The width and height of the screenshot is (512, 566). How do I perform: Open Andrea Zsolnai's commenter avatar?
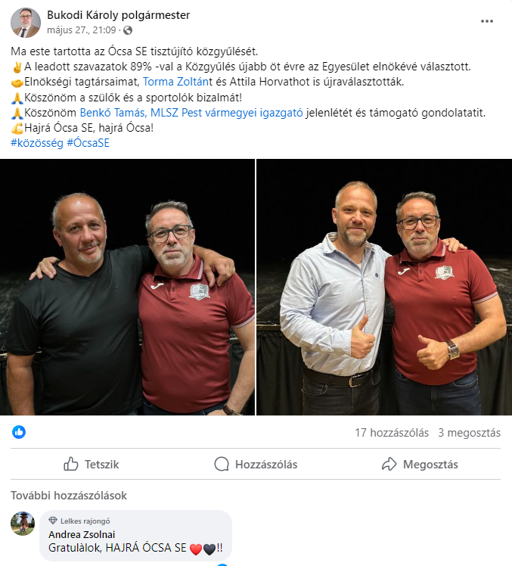pos(23,524)
